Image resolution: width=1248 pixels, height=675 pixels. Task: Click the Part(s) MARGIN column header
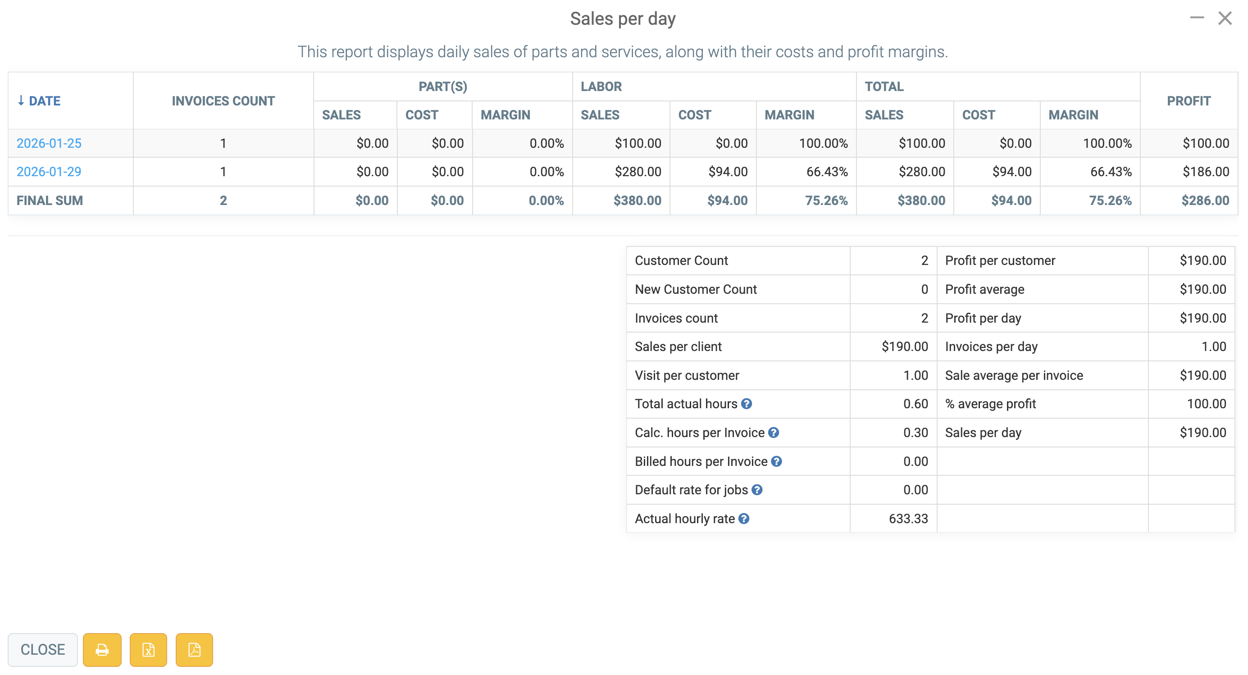coord(506,115)
